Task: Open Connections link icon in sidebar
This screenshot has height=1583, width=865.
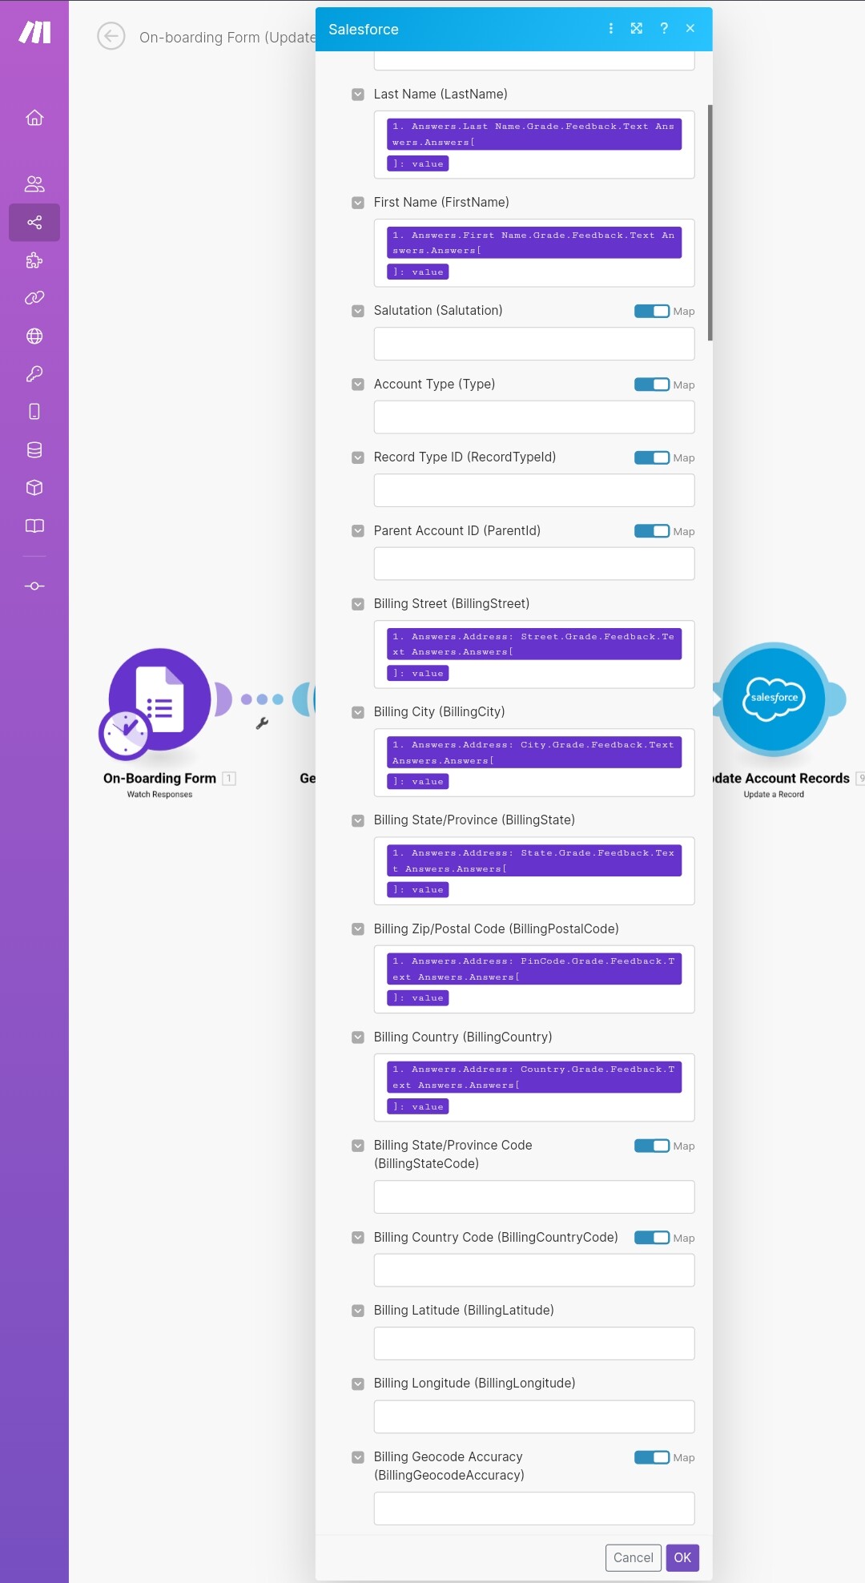Action: point(34,298)
